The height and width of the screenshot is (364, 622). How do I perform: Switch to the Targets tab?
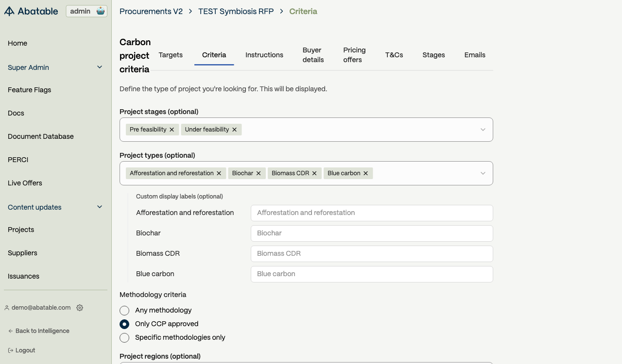[x=171, y=55]
